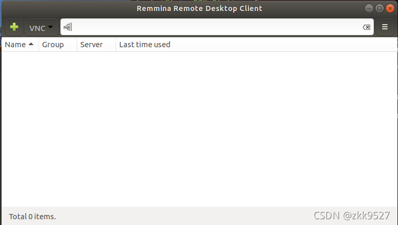This screenshot has height=225, width=398.
Task: Click the quick connect address field
Action: 217,27
